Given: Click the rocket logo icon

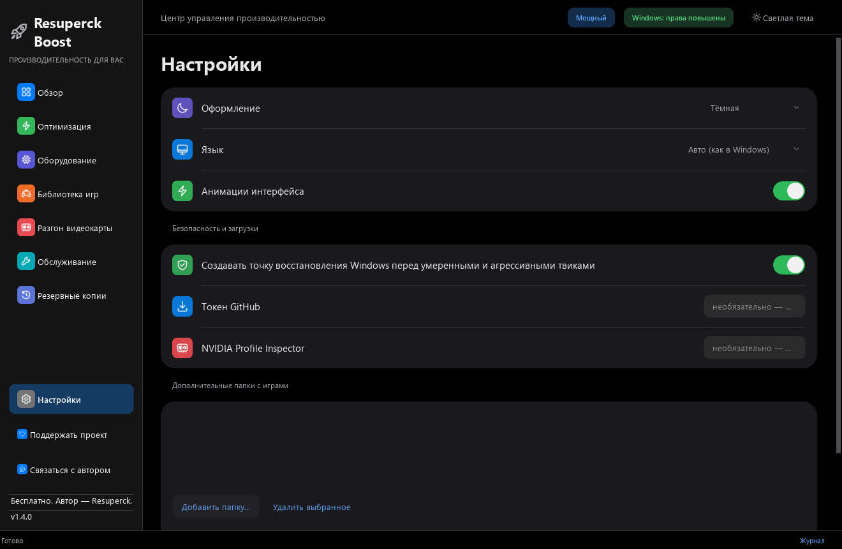Looking at the screenshot, I should [18, 32].
